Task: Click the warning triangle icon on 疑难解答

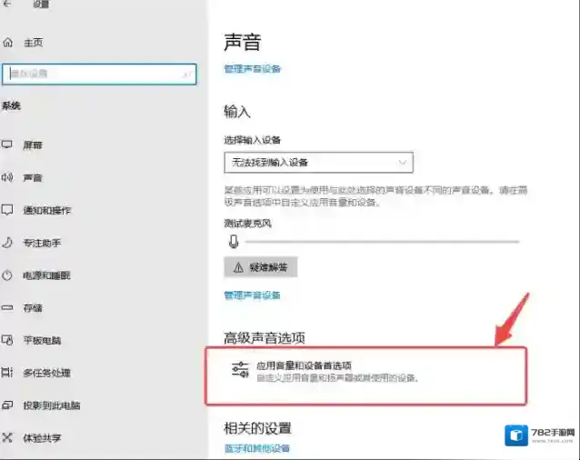Action: coord(238,267)
